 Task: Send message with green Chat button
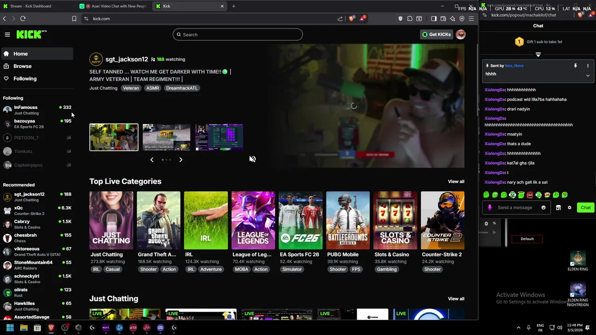(585, 208)
